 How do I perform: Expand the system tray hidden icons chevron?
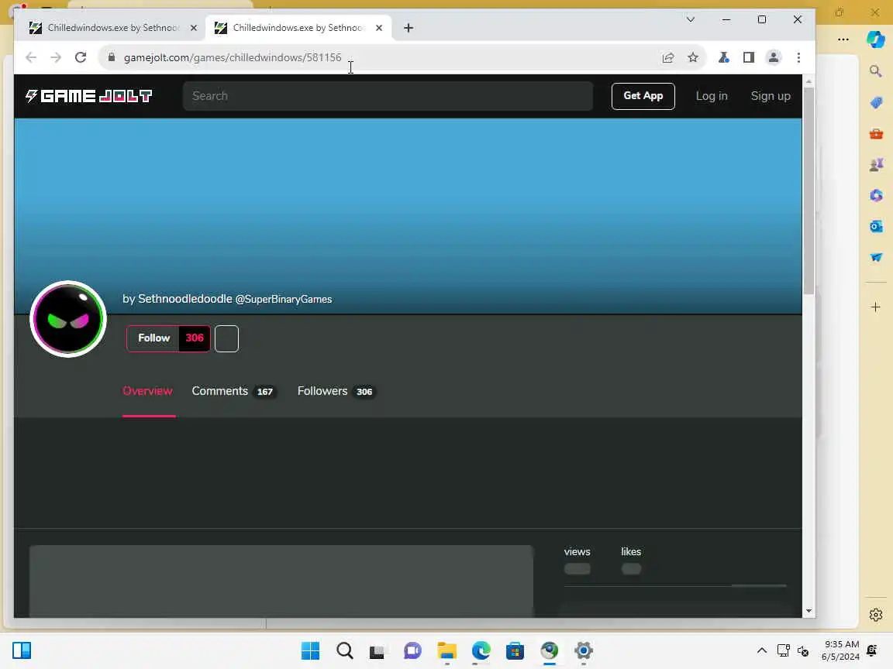tap(762, 650)
